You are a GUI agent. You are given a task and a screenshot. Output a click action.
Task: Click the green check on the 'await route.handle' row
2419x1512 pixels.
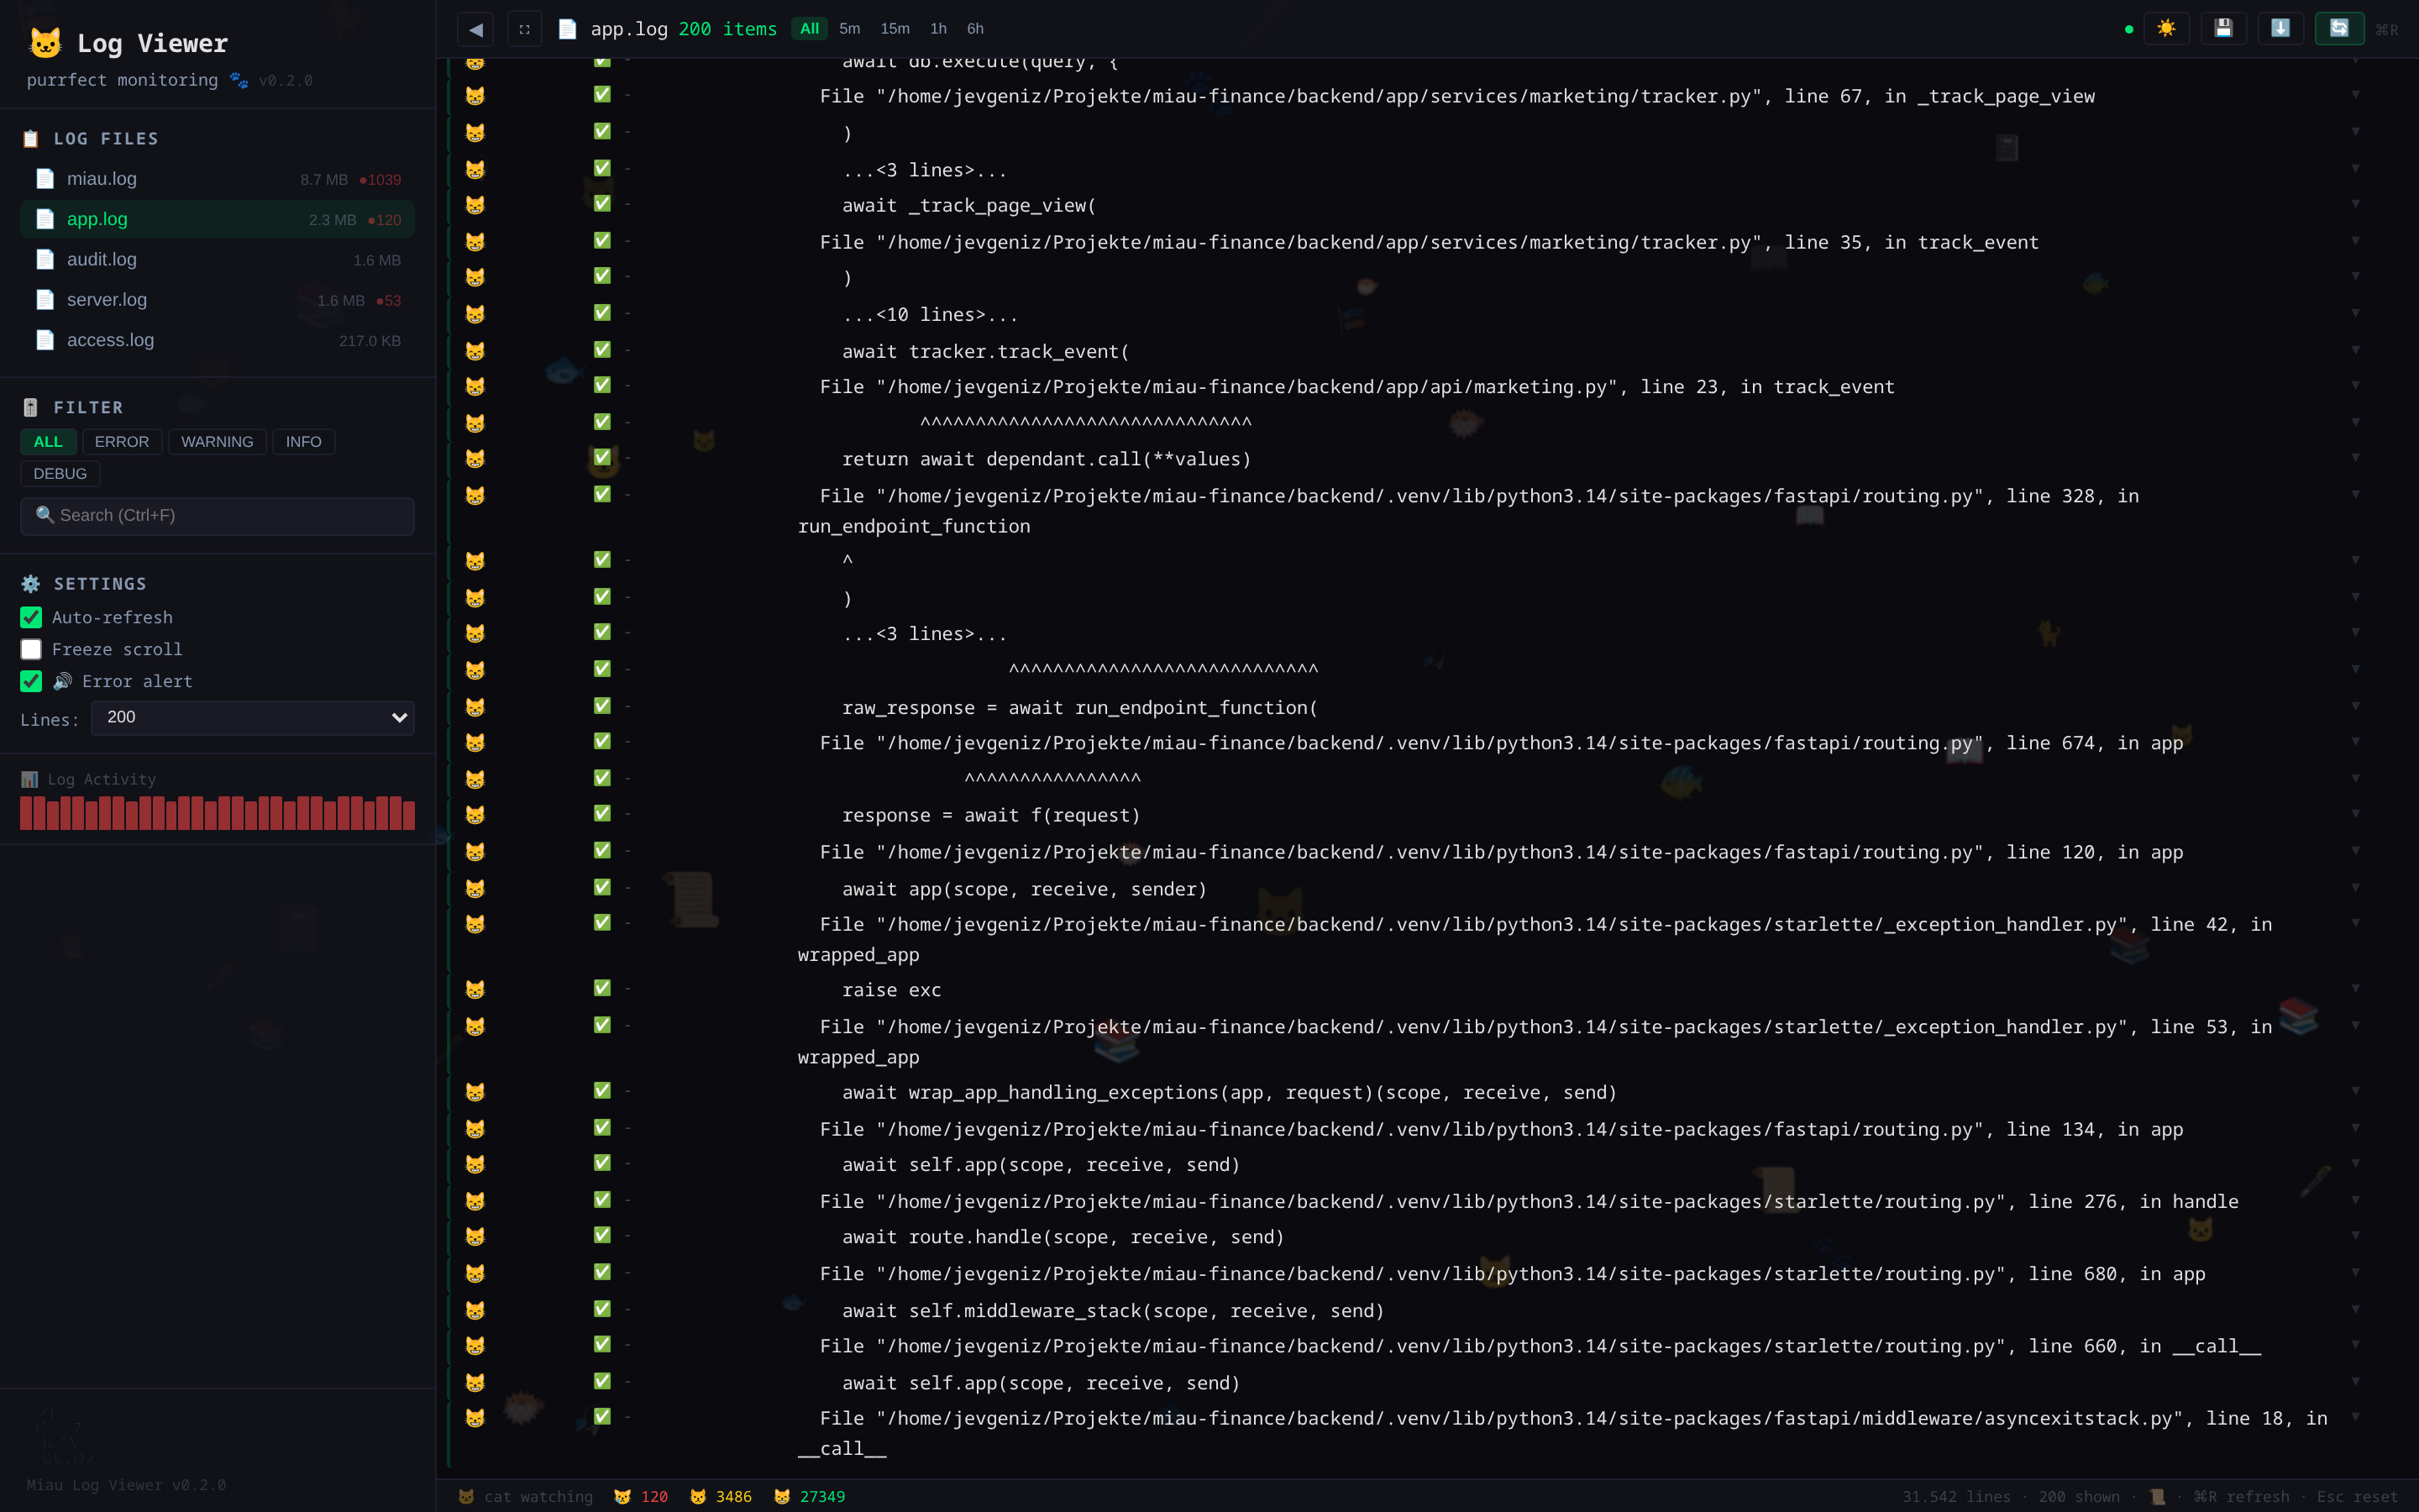(x=601, y=1235)
